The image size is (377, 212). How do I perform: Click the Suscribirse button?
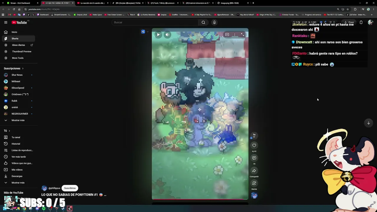click(x=70, y=188)
